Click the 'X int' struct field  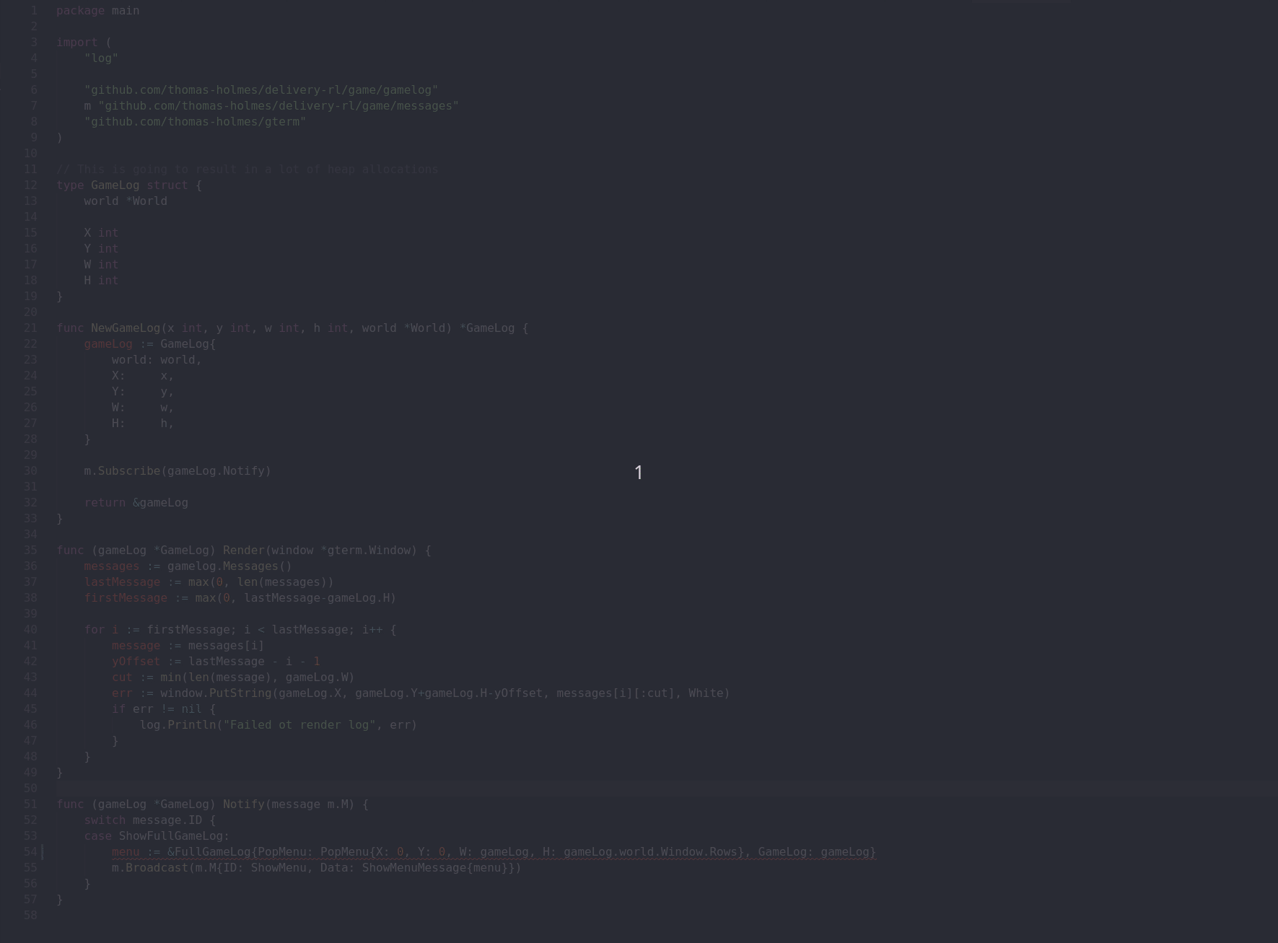pos(101,233)
